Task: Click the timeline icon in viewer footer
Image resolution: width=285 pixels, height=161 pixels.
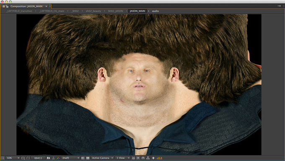Action: pyautogui.click(x=143, y=158)
